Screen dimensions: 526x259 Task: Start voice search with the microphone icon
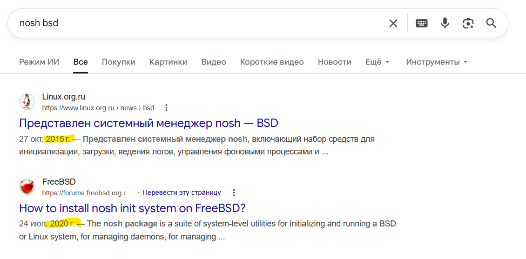coord(445,23)
